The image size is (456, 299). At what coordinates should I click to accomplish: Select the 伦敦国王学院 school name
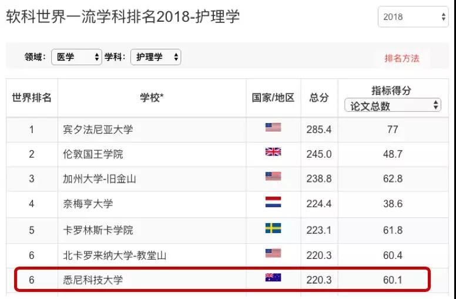[x=93, y=154]
